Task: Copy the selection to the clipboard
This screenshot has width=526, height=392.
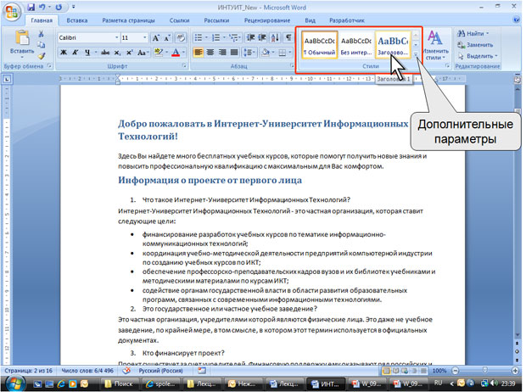Action: 41,45
